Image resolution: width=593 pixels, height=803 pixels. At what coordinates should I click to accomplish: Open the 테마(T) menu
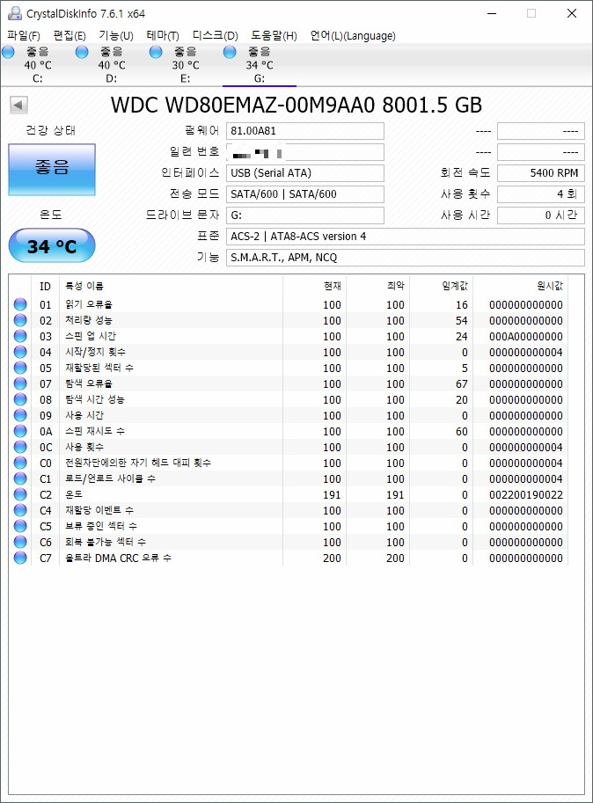tap(163, 35)
